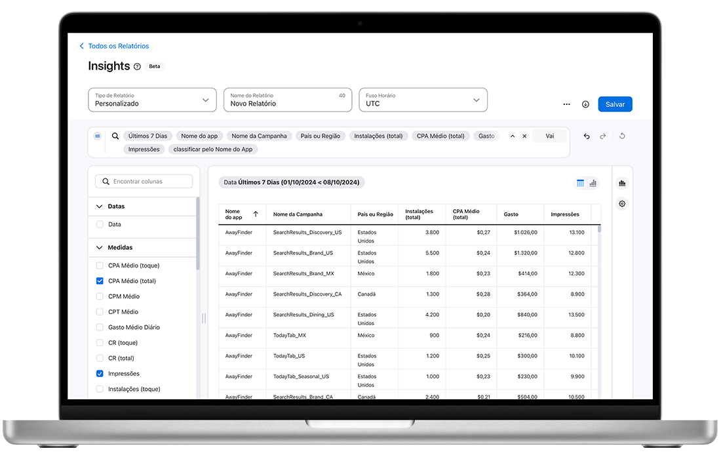Screen dimensions: 721x459
Task: Click the Insights help question mark icon
Action: tap(137, 66)
